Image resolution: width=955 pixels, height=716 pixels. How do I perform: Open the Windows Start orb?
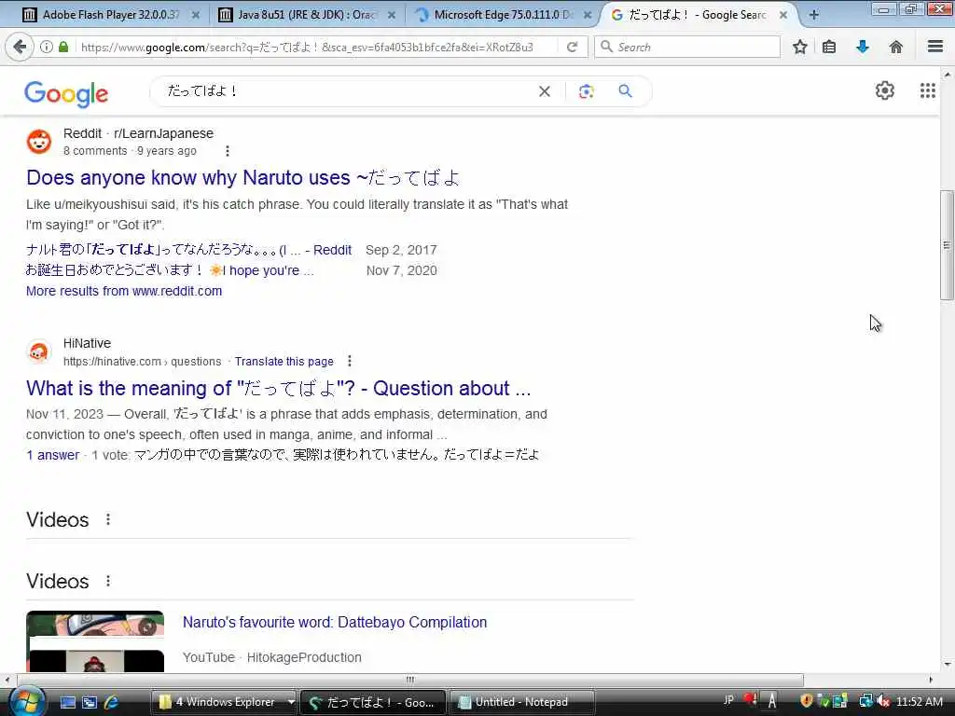pos(26,701)
